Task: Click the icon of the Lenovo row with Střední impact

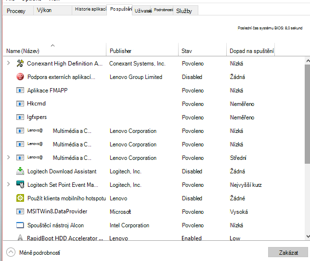Action: point(20,158)
